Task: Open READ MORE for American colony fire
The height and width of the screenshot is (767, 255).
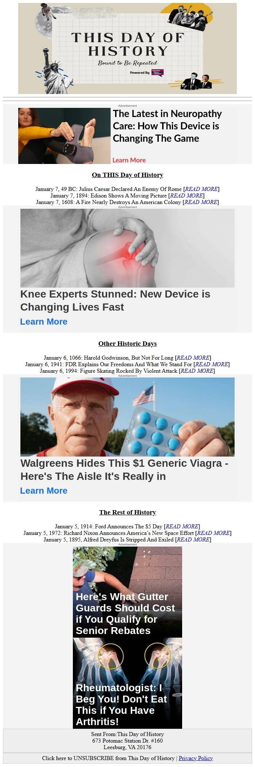Action: pyautogui.click(x=201, y=202)
